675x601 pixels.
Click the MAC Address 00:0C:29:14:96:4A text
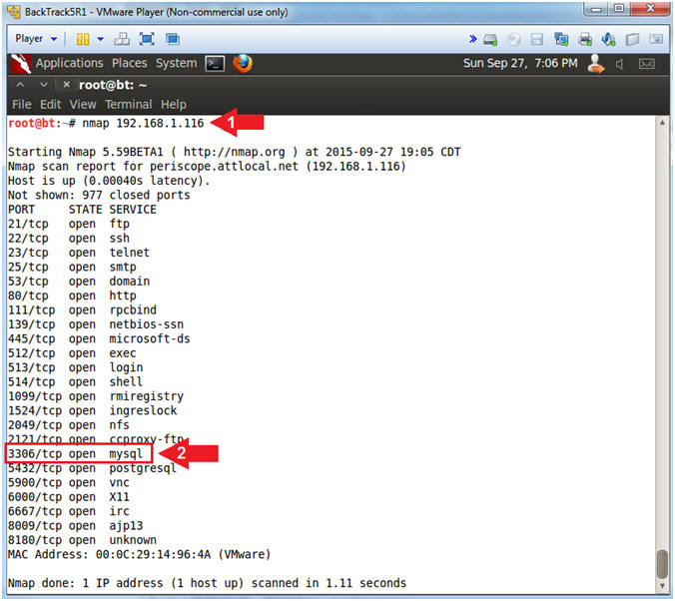coord(139,554)
